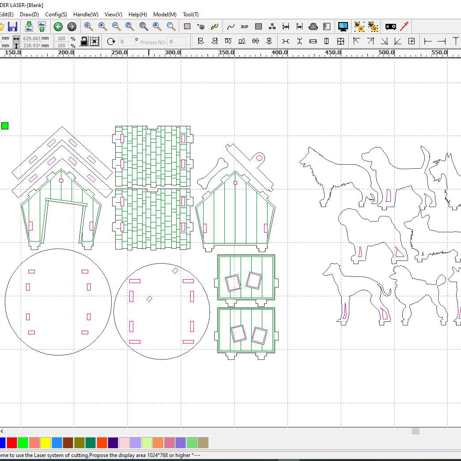Select the red color swatch in layer palette
Screen dimensions: 461x461
12,442
